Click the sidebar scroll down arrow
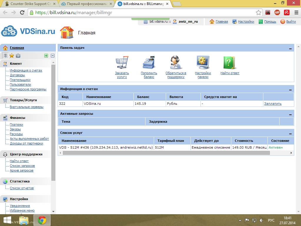This screenshot has height=226, width=301. coord(53,212)
